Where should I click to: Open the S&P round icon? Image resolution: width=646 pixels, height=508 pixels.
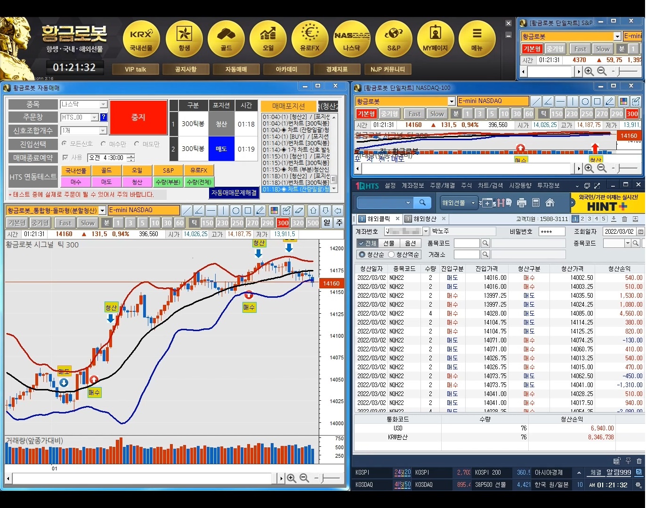(394, 40)
